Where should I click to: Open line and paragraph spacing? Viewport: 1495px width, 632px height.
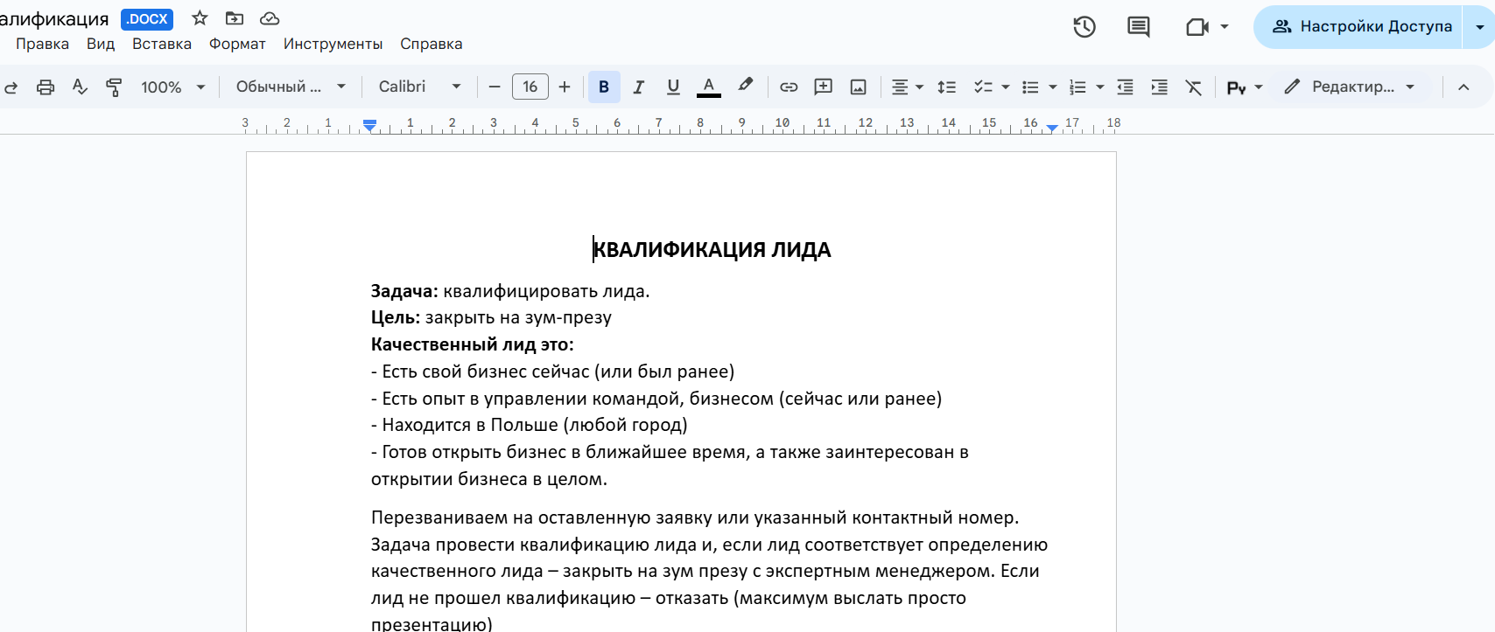pos(946,87)
